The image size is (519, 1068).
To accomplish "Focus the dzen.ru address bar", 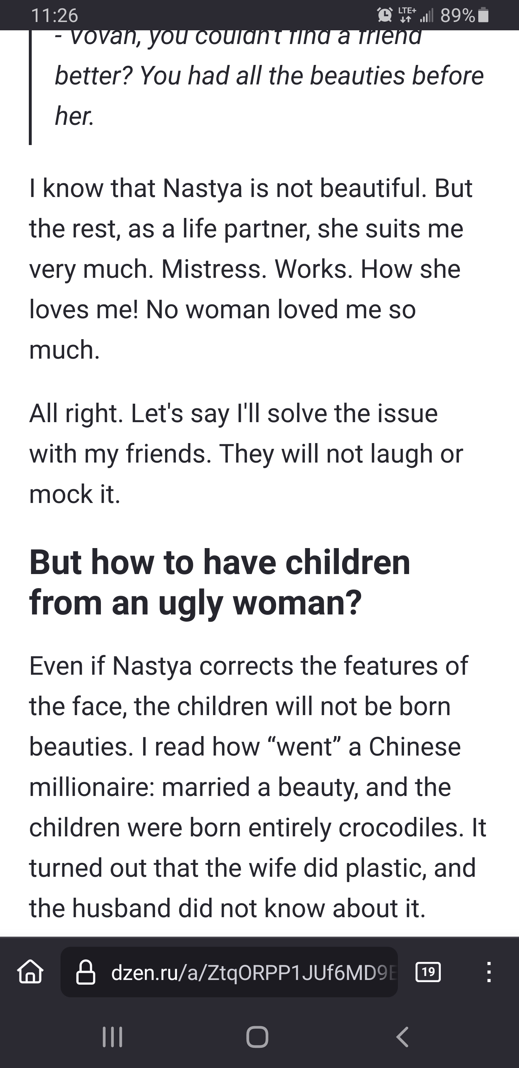I will [229, 972].
